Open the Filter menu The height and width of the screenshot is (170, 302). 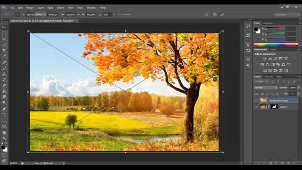tap(70, 8)
